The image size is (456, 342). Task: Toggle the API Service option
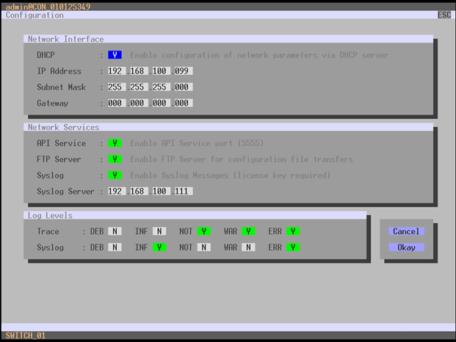[115, 143]
